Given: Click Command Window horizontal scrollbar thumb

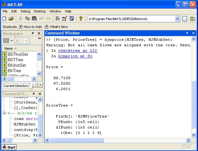Looking at the screenshot, I should coord(77,140).
